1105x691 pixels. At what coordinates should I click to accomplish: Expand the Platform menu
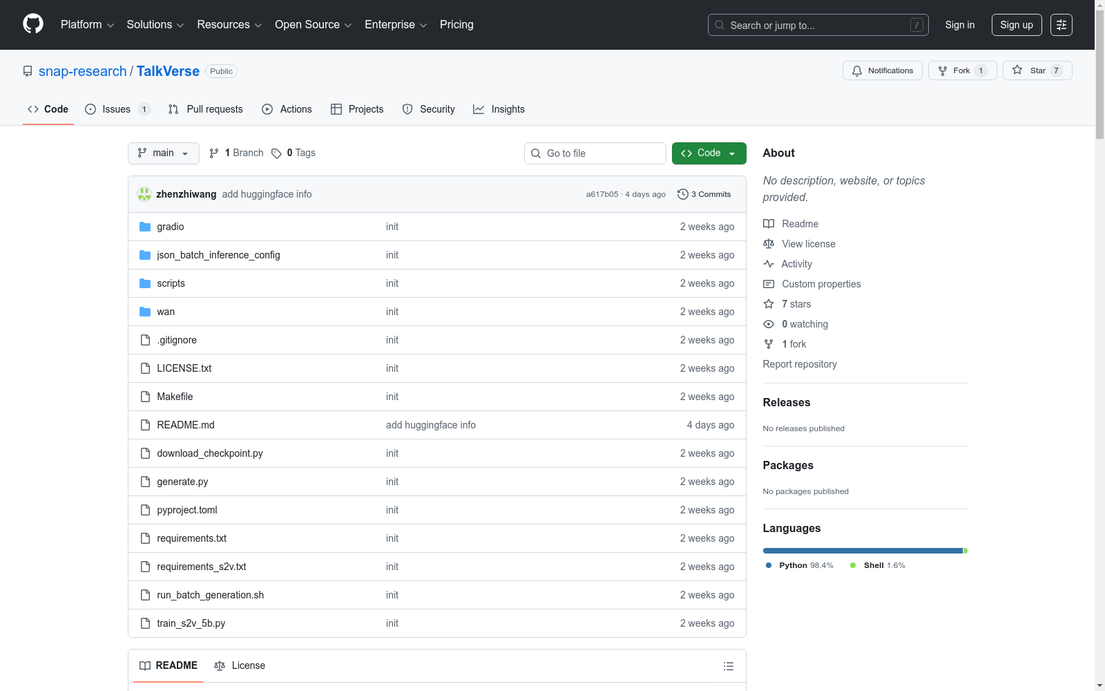coord(87,25)
